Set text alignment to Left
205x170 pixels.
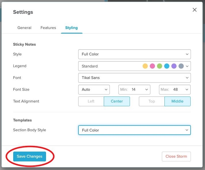91,101
